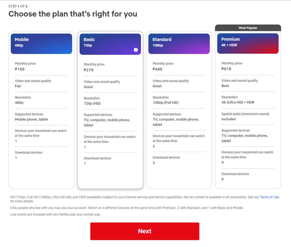Click the ₱619 monthly price

[x=226, y=69]
